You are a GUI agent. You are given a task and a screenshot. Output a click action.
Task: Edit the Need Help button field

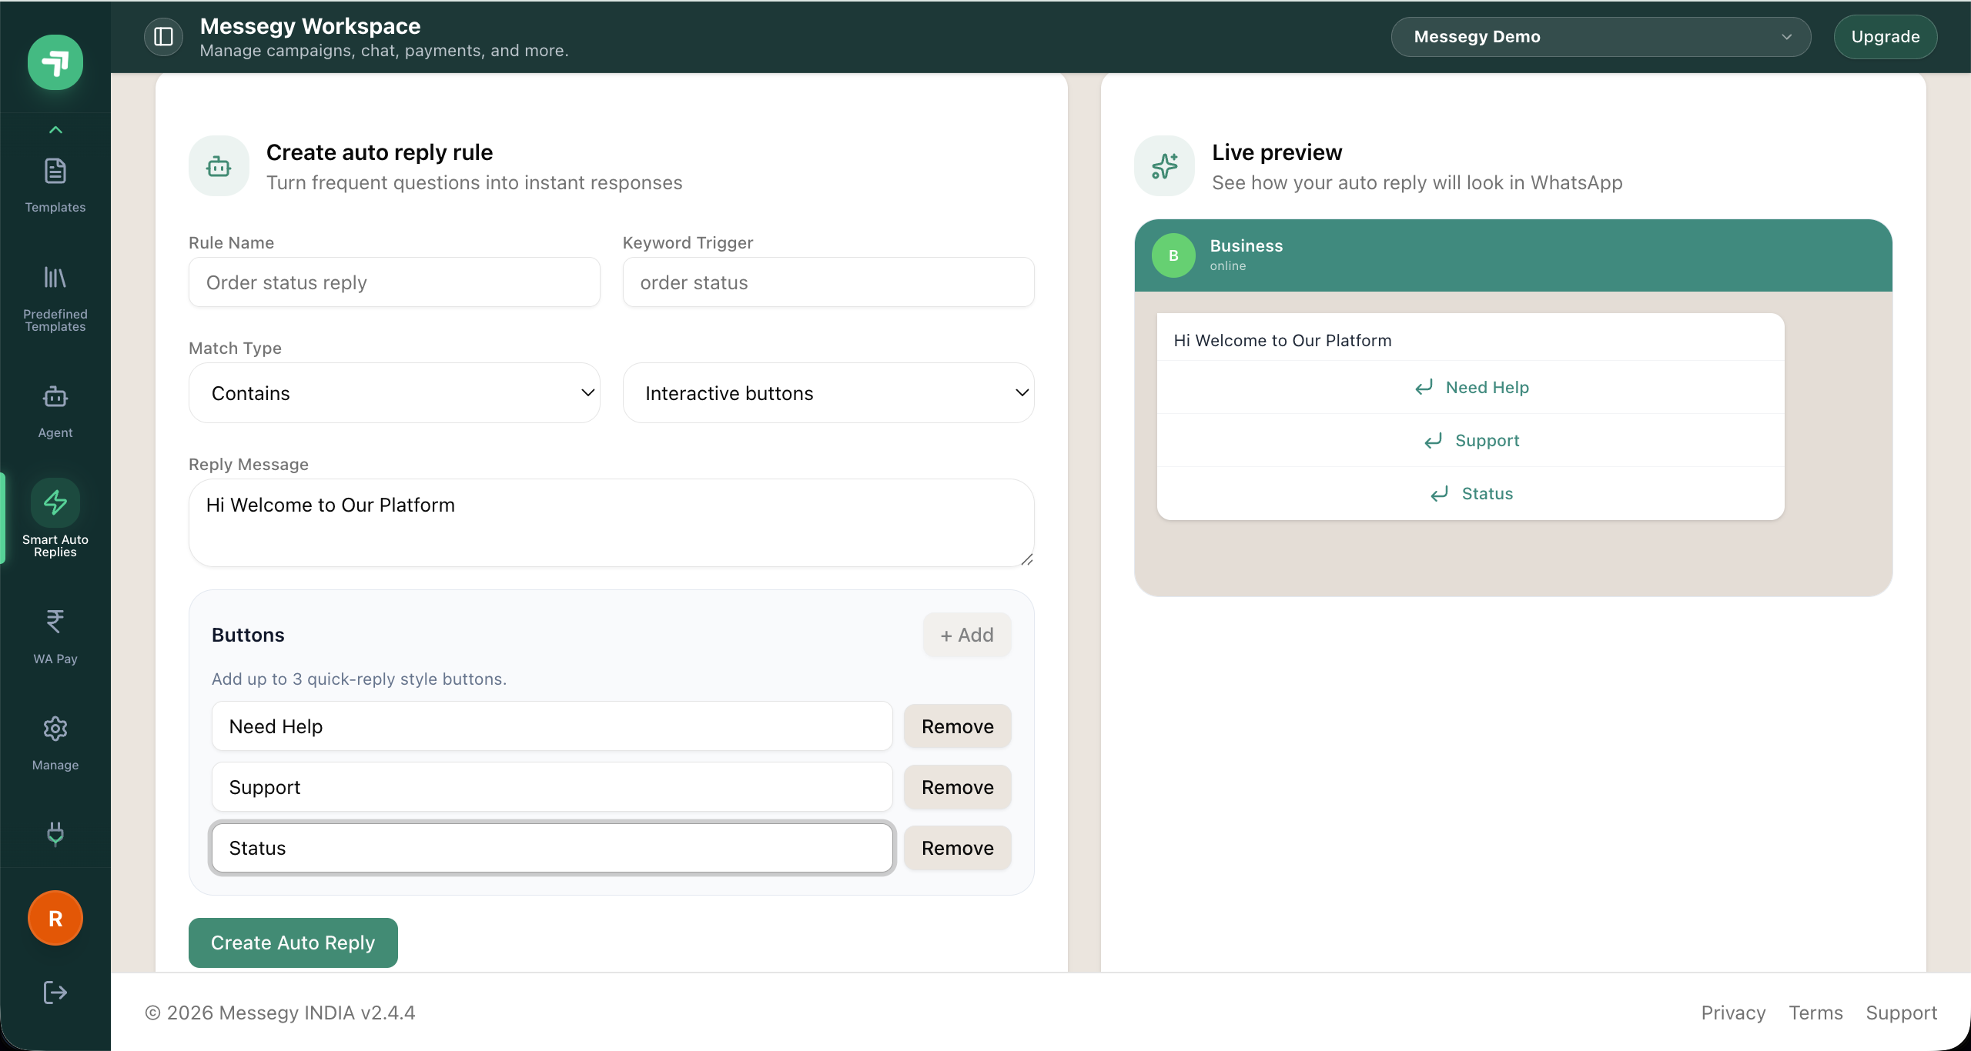tap(552, 726)
